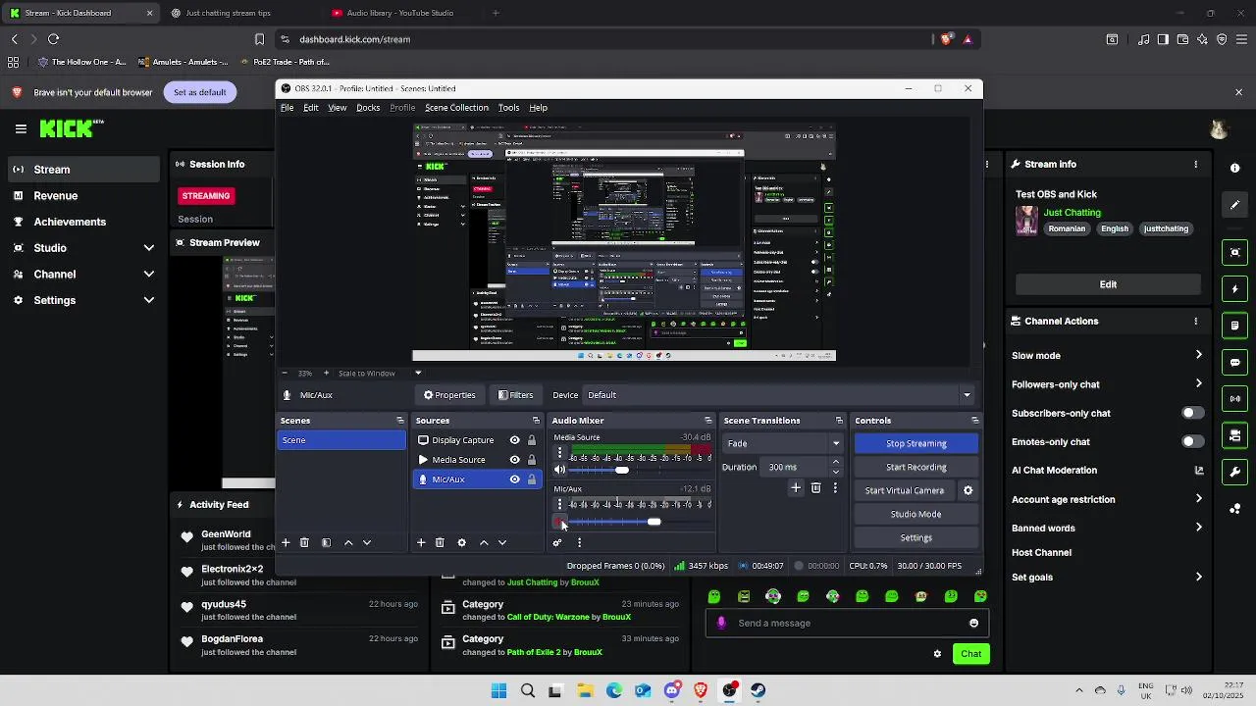Open the OBS File menu

coord(288,108)
